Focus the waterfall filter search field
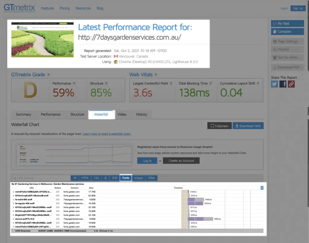 (41, 178)
